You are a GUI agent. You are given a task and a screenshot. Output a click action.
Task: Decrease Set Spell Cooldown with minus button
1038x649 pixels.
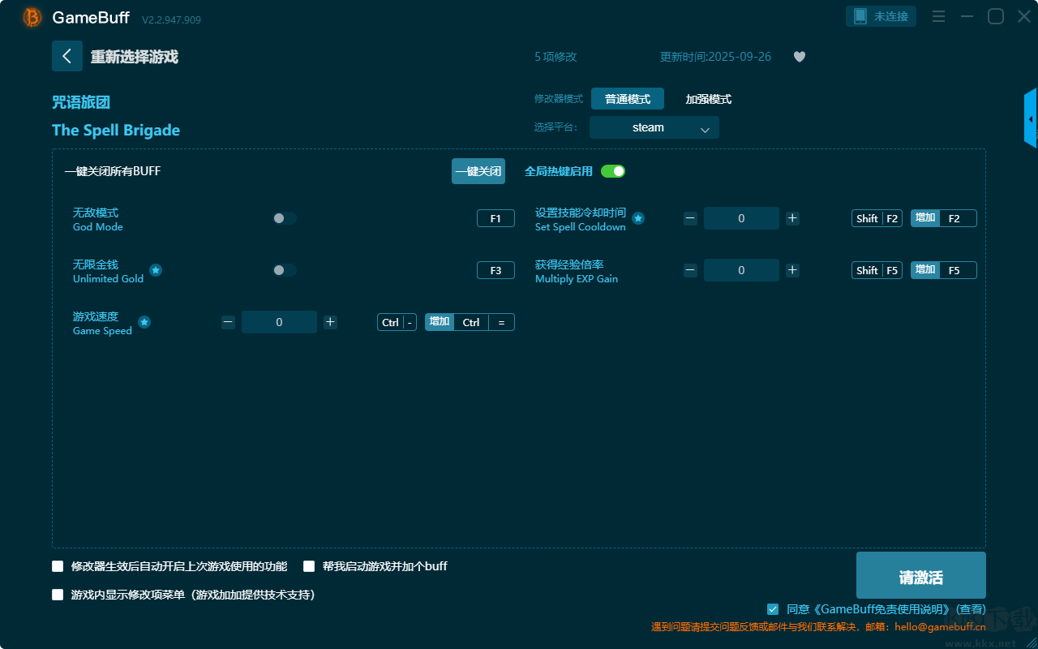coord(690,218)
